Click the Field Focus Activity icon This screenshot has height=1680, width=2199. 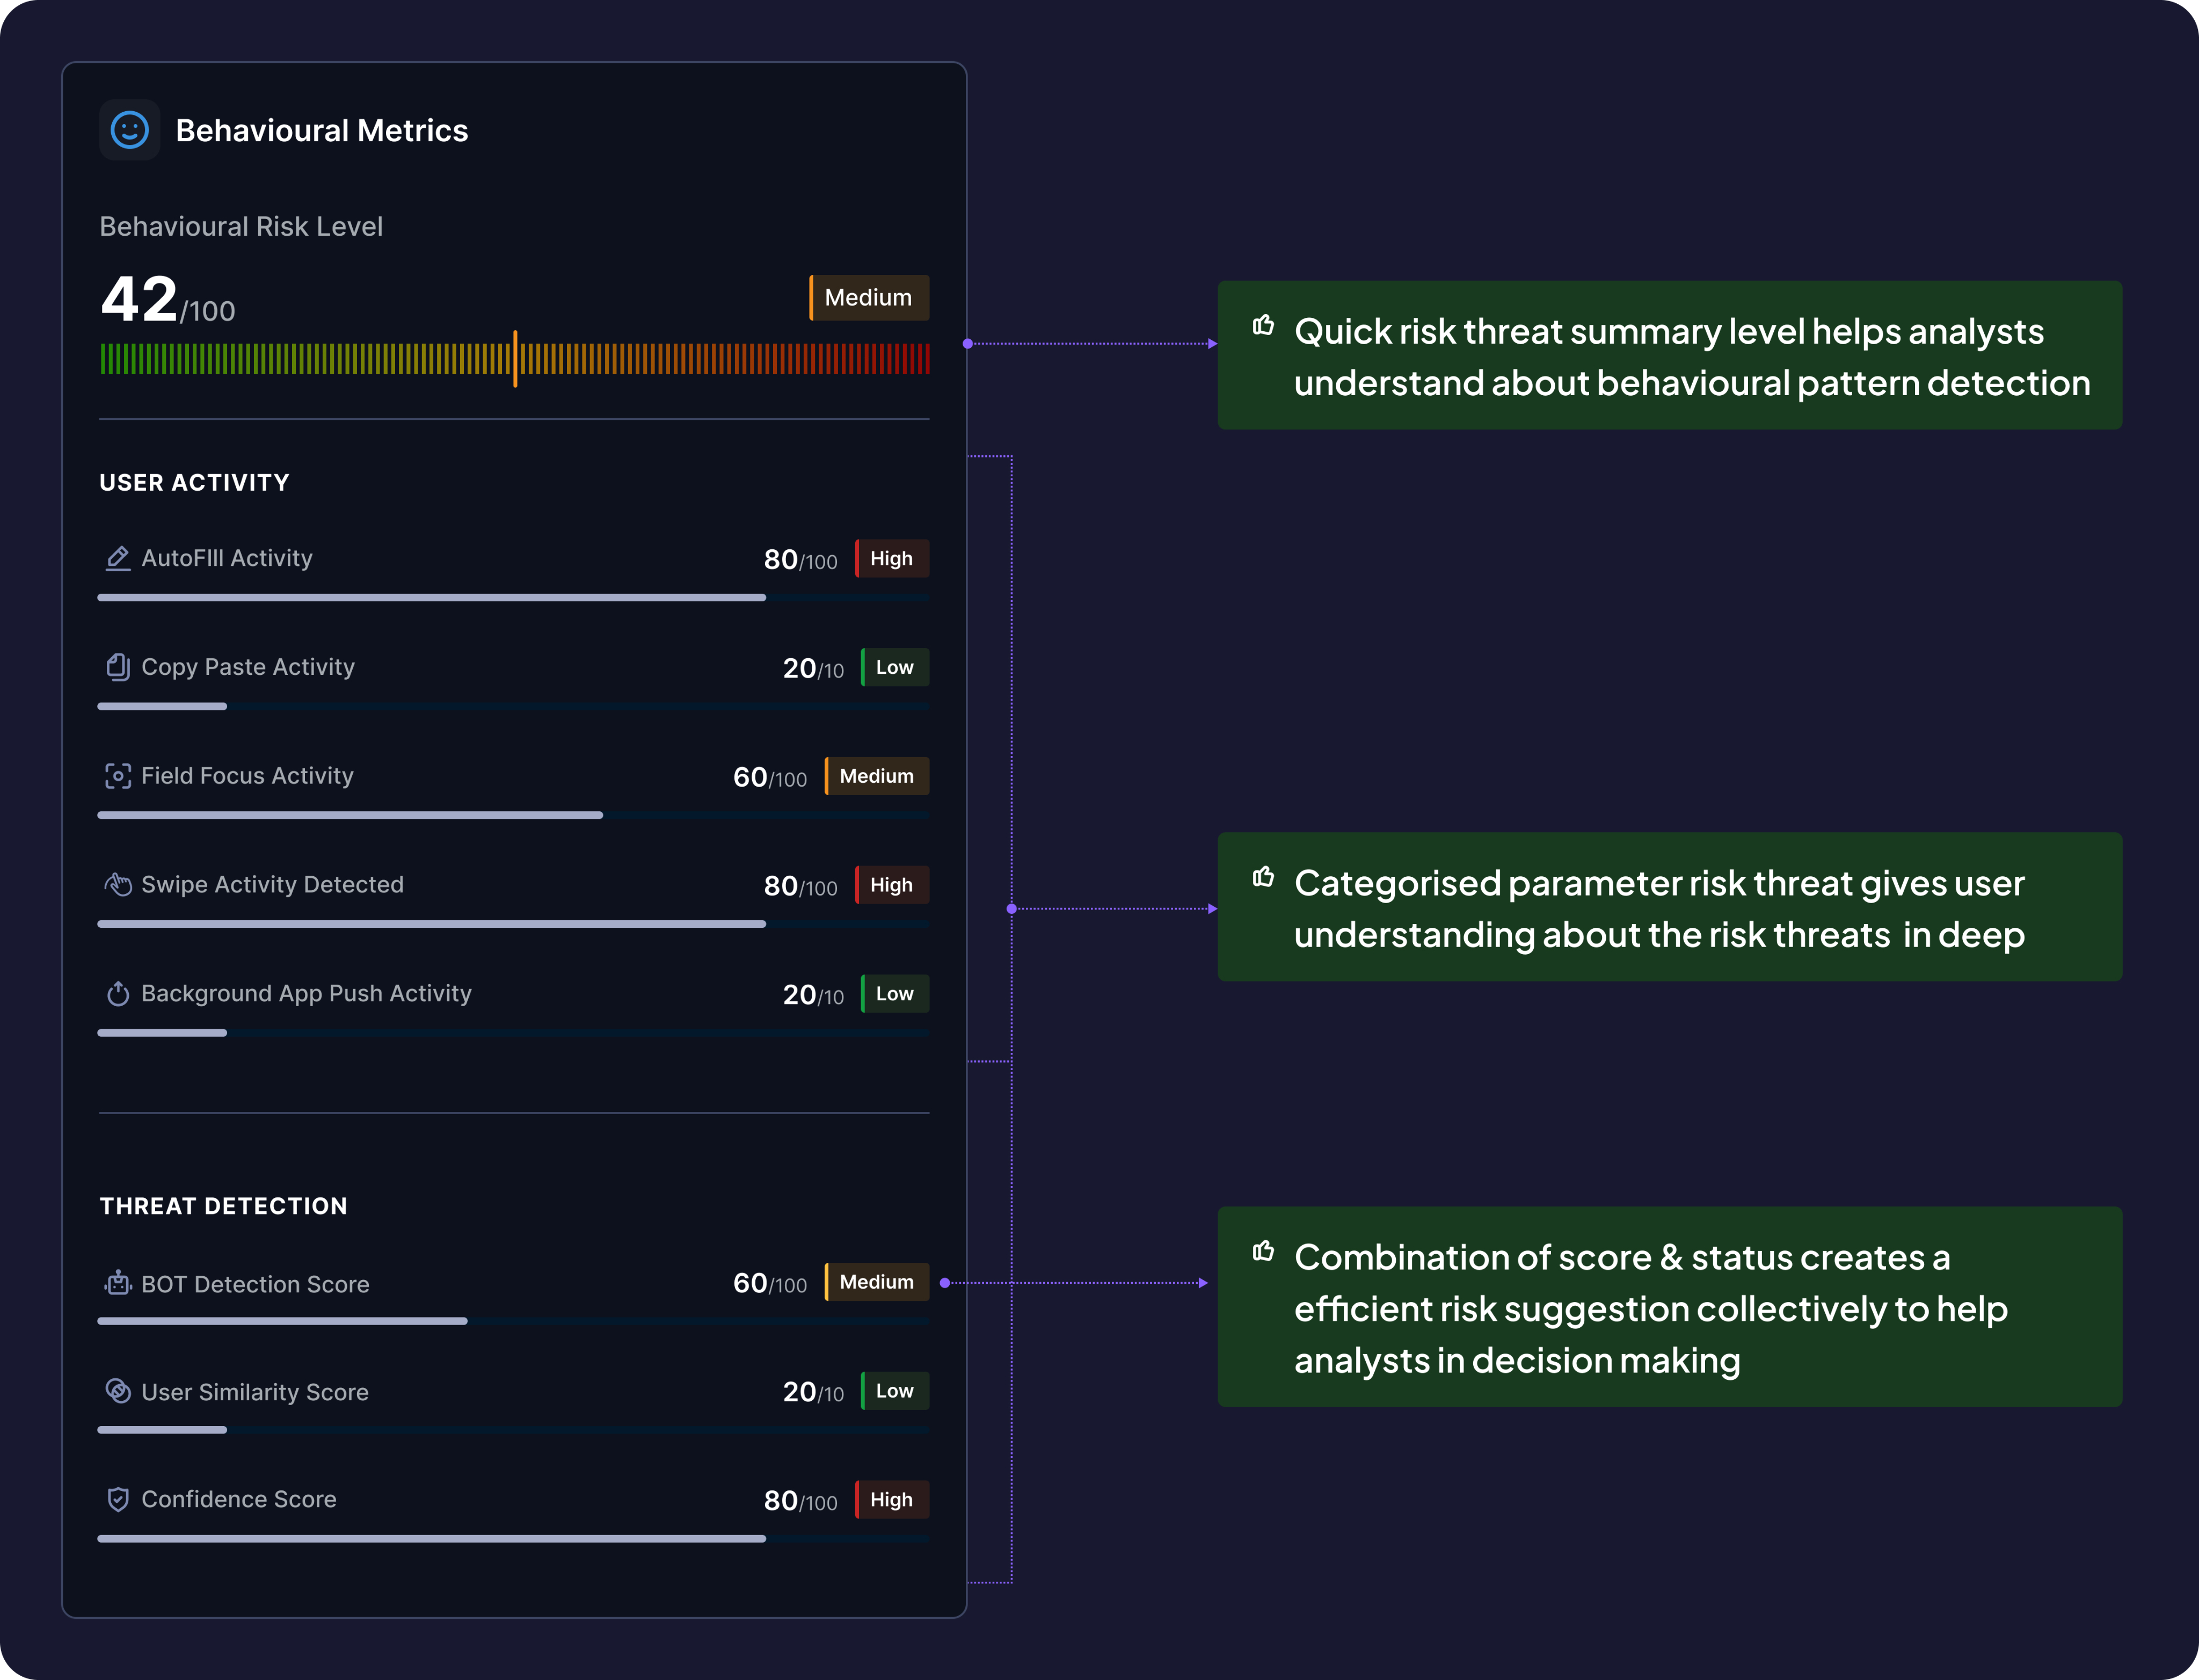118,776
